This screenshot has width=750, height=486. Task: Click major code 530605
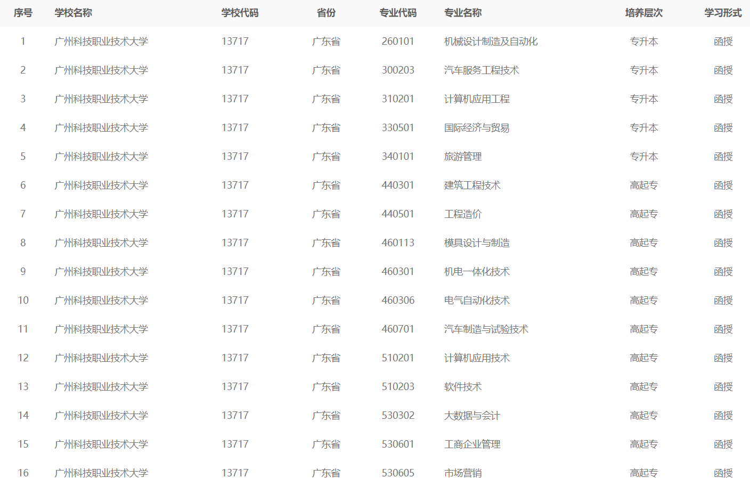(398, 473)
